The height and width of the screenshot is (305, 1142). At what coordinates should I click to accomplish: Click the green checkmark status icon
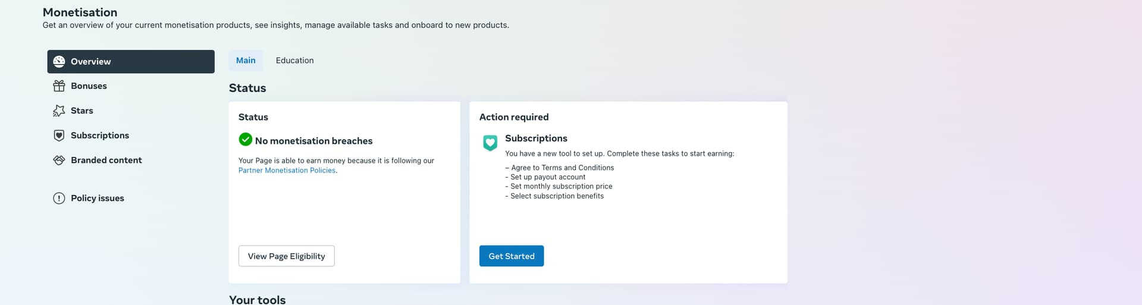tap(246, 139)
